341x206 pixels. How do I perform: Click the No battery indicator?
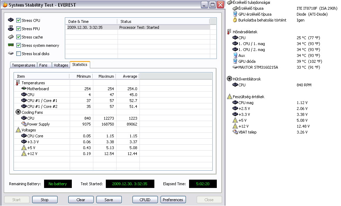point(58,184)
